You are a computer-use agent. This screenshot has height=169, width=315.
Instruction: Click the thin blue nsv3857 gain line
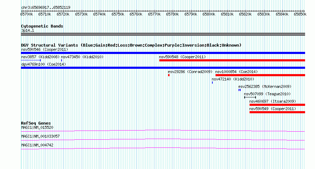(31, 60)
